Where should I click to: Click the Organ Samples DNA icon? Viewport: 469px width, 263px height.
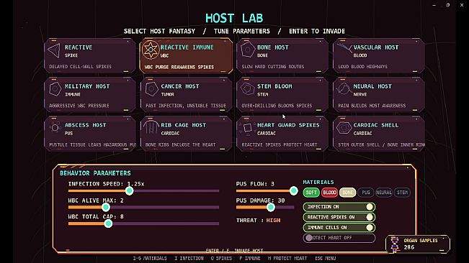[395, 244]
